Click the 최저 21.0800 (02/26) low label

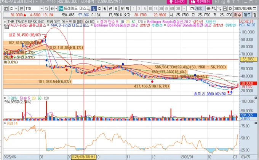click(210, 94)
